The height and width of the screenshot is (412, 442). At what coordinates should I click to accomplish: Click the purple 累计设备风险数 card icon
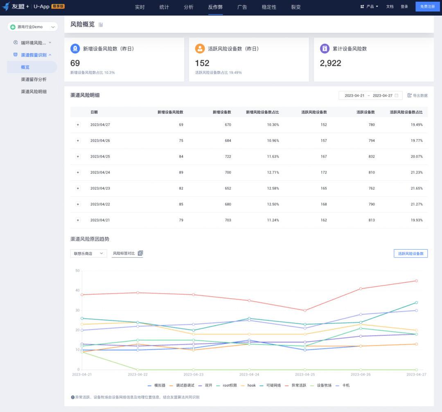[325, 48]
